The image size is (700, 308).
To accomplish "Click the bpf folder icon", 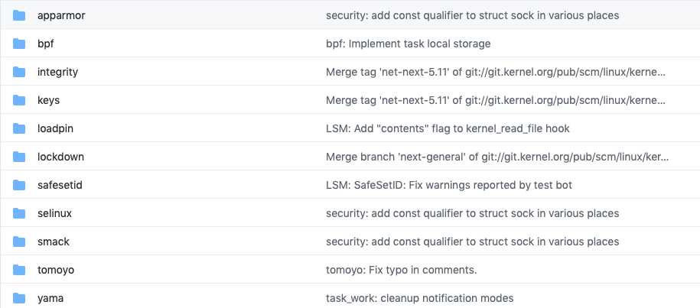I will pos(19,44).
